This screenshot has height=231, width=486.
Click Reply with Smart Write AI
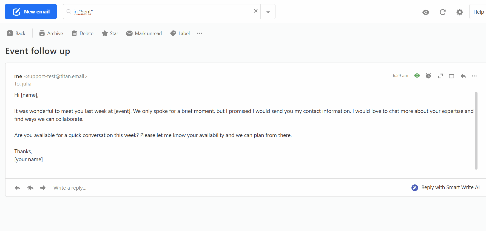[x=446, y=187]
